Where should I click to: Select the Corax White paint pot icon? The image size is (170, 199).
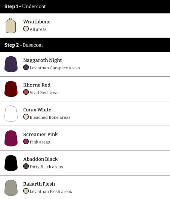click(x=11, y=114)
